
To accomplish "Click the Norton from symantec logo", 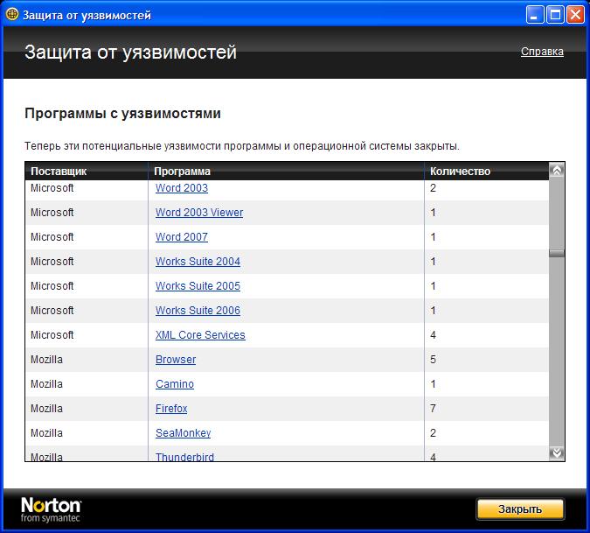I will (x=51, y=509).
